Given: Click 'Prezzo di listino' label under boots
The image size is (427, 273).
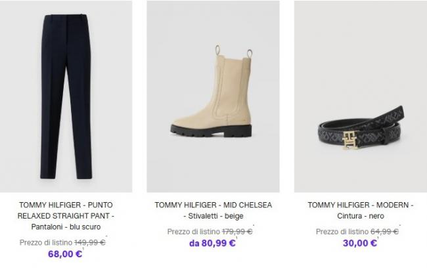Looking at the screenshot, I should 194,231.
